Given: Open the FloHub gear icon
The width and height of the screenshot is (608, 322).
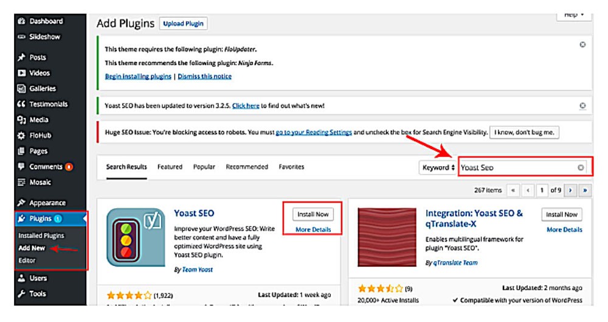Looking at the screenshot, I should click(22, 136).
